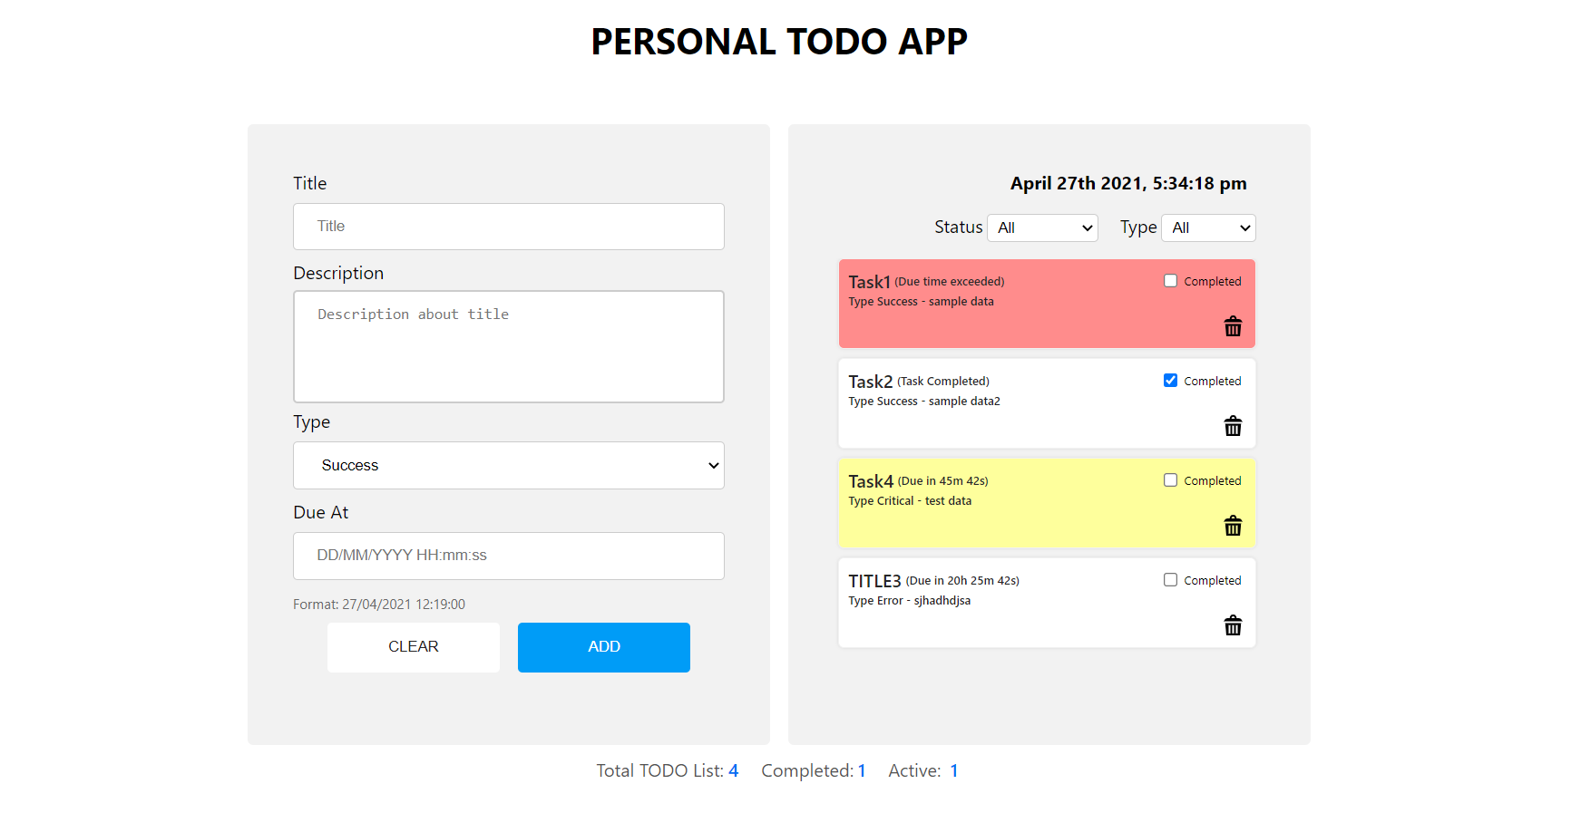Uncheck the Completed box on Task2
The image size is (1581, 813).
[x=1170, y=380]
